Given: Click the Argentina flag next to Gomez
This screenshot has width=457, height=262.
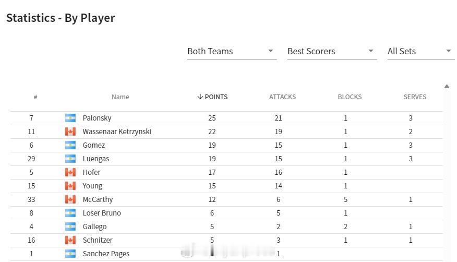Looking at the screenshot, I should coord(70,145).
